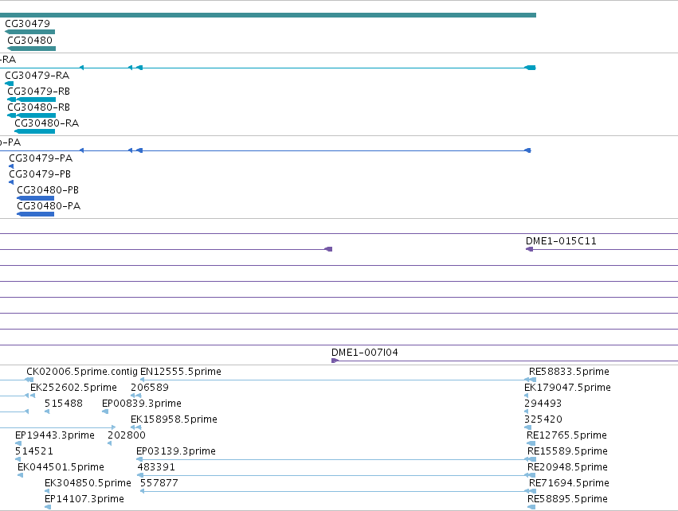Select the EK044501.5prime EST label
678x511 pixels.
point(61,467)
